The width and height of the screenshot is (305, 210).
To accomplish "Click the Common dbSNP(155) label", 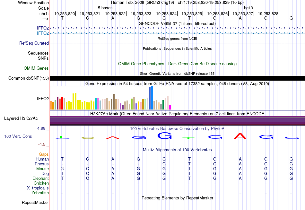I will (x=28, y=78).
